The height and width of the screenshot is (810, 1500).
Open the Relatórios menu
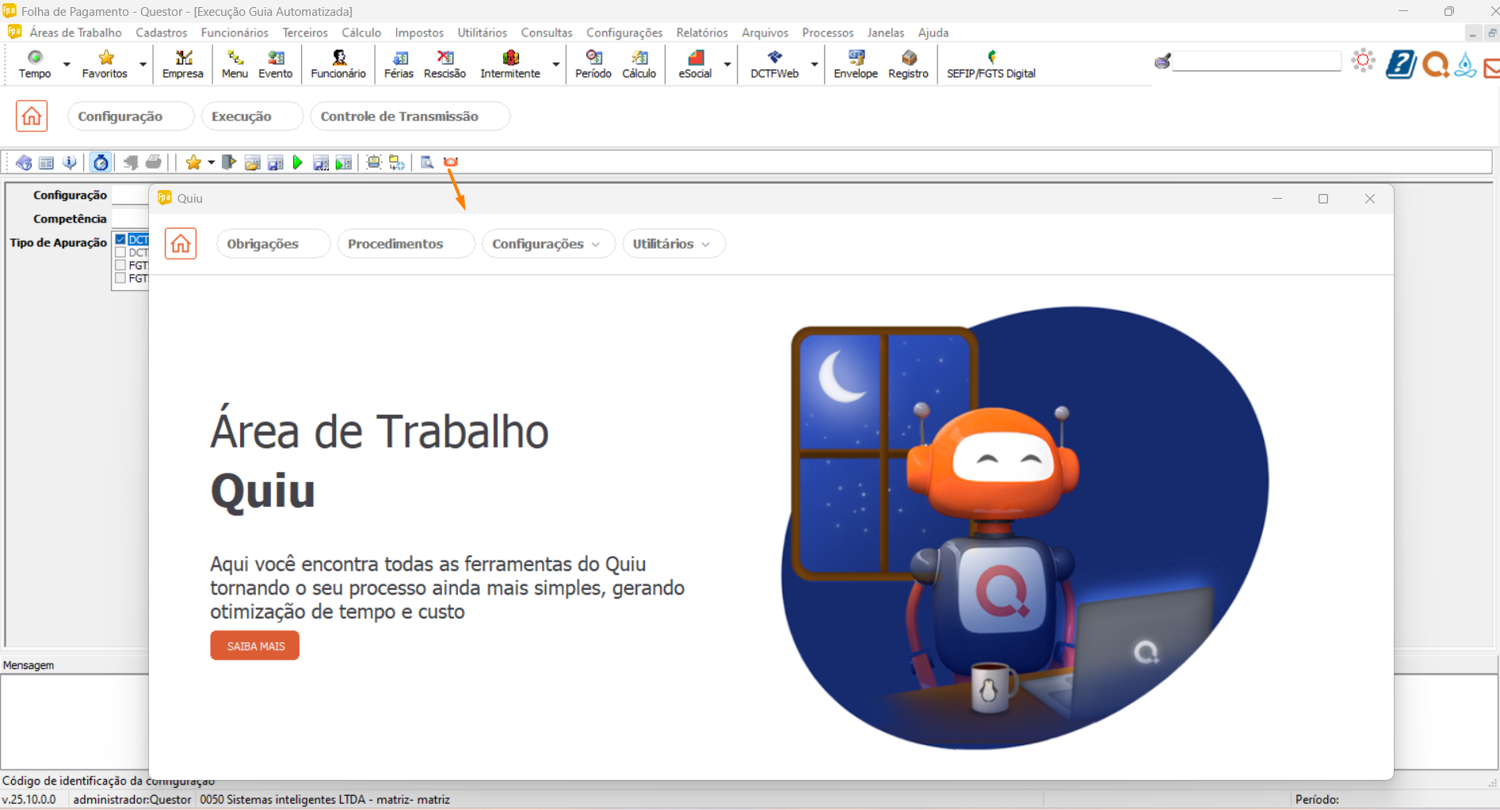[x=701, y=32]
